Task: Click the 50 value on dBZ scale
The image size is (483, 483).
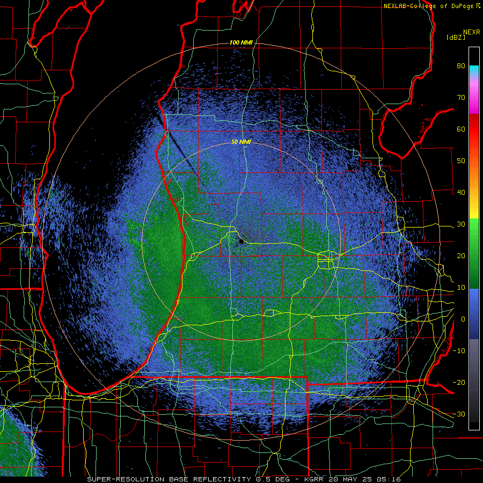Action: [x=461, y=161]
